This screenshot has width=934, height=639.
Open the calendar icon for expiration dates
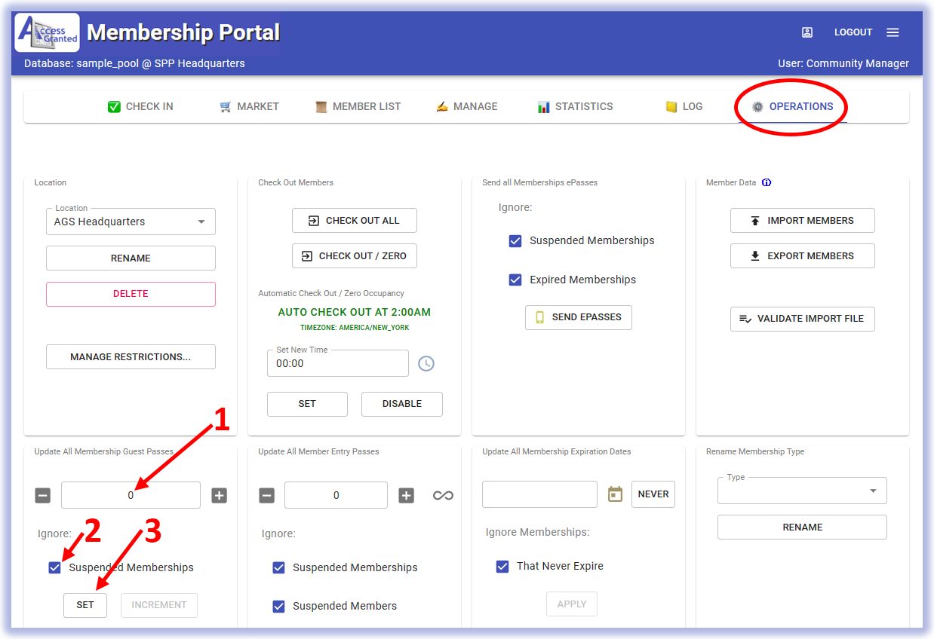click(x=615, y=494)
